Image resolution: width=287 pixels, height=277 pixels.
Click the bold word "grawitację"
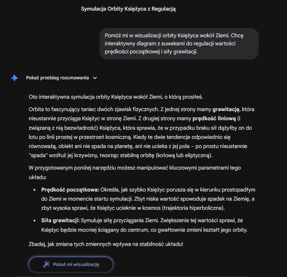[x=226, y=109]
